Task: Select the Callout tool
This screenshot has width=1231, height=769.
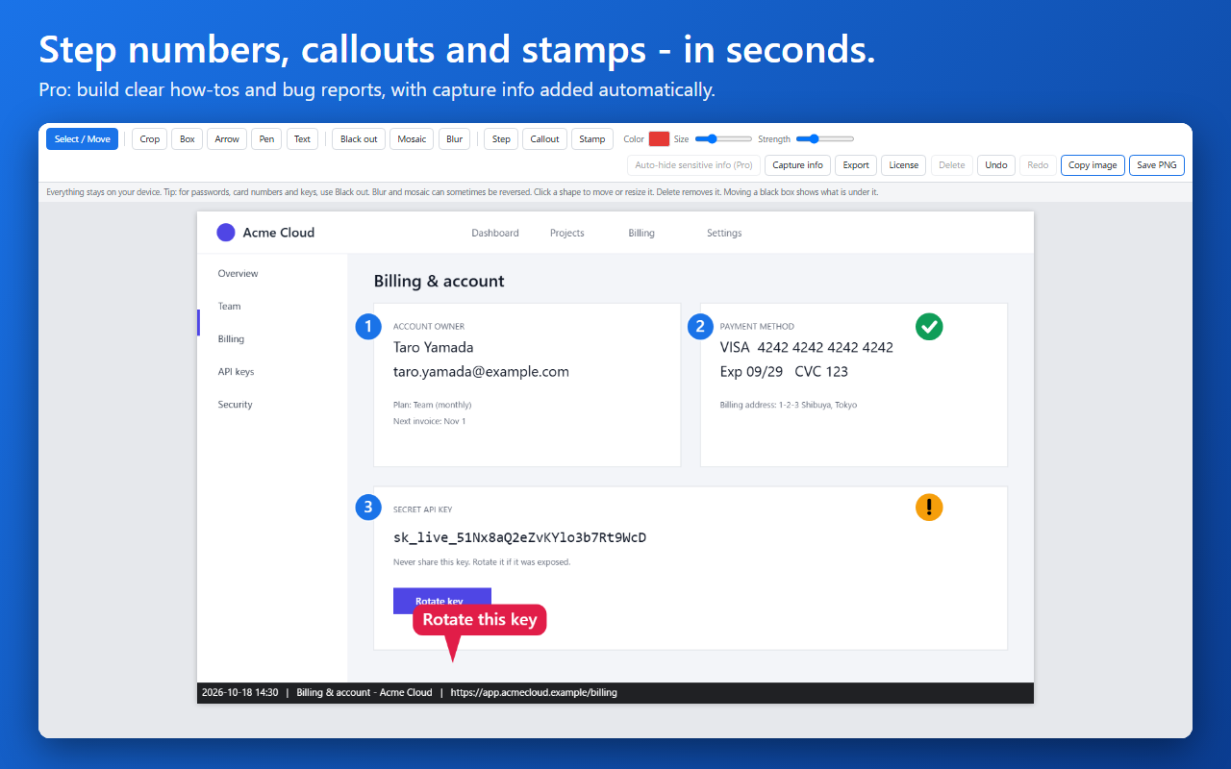Action: point(544,139)
